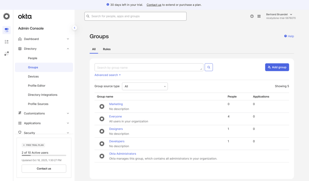This screenshot has width=309, height=181.
Task: Click the Customizations sliders icon
Action: pyautogui.click(x=20, y=113)
